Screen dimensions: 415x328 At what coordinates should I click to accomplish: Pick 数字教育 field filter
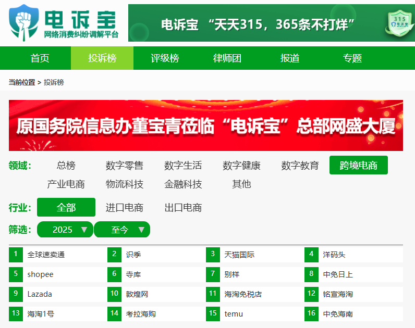click(x=300, y=166)
